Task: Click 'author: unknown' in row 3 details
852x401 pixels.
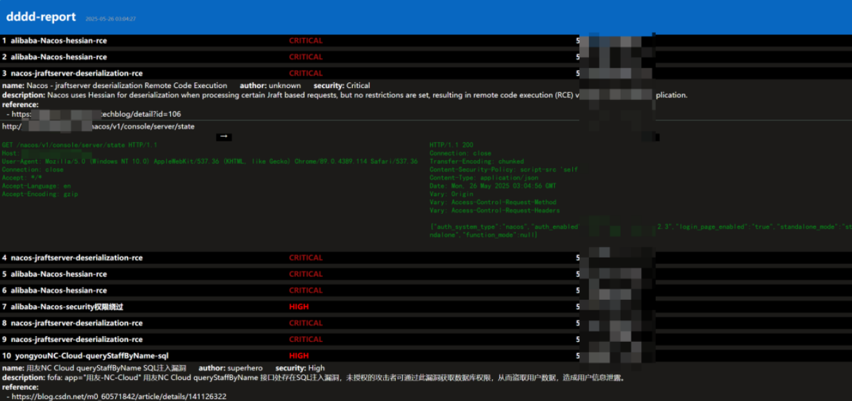Action: tap(270, 86)
